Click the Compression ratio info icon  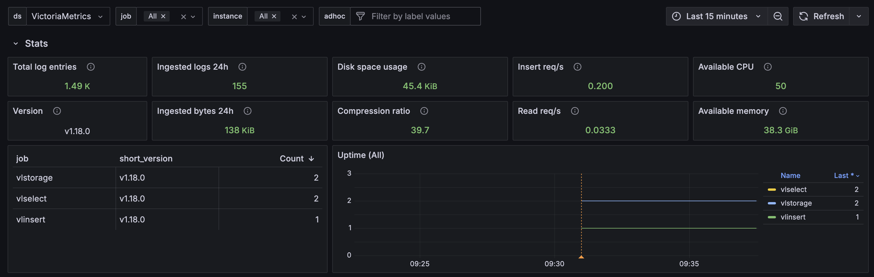424,111
